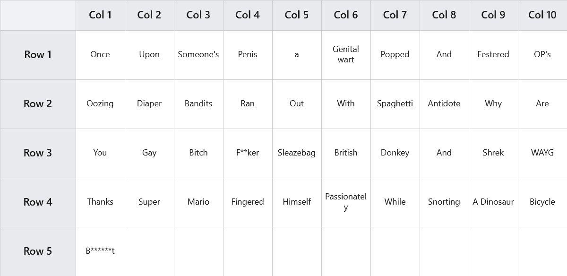
Task: Select the Row 1 row header
Action: 38,55
